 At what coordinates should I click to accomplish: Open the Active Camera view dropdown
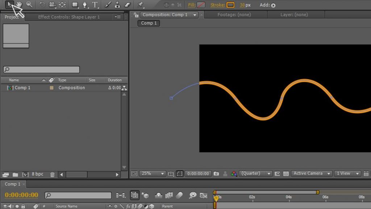coord(311,173)
